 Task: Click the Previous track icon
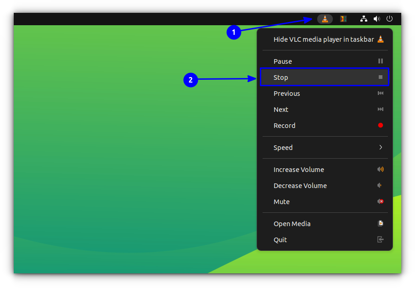pos(380,93)
